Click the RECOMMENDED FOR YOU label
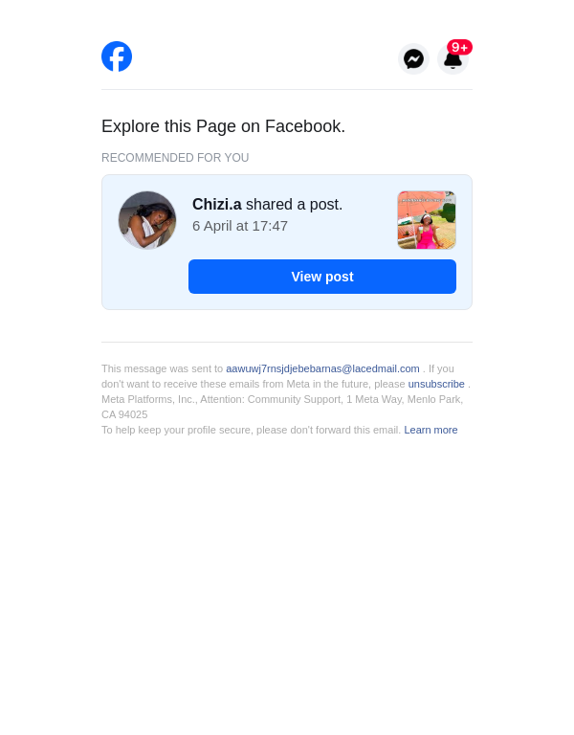The image size is (574, 735). (x=175, y=158)
